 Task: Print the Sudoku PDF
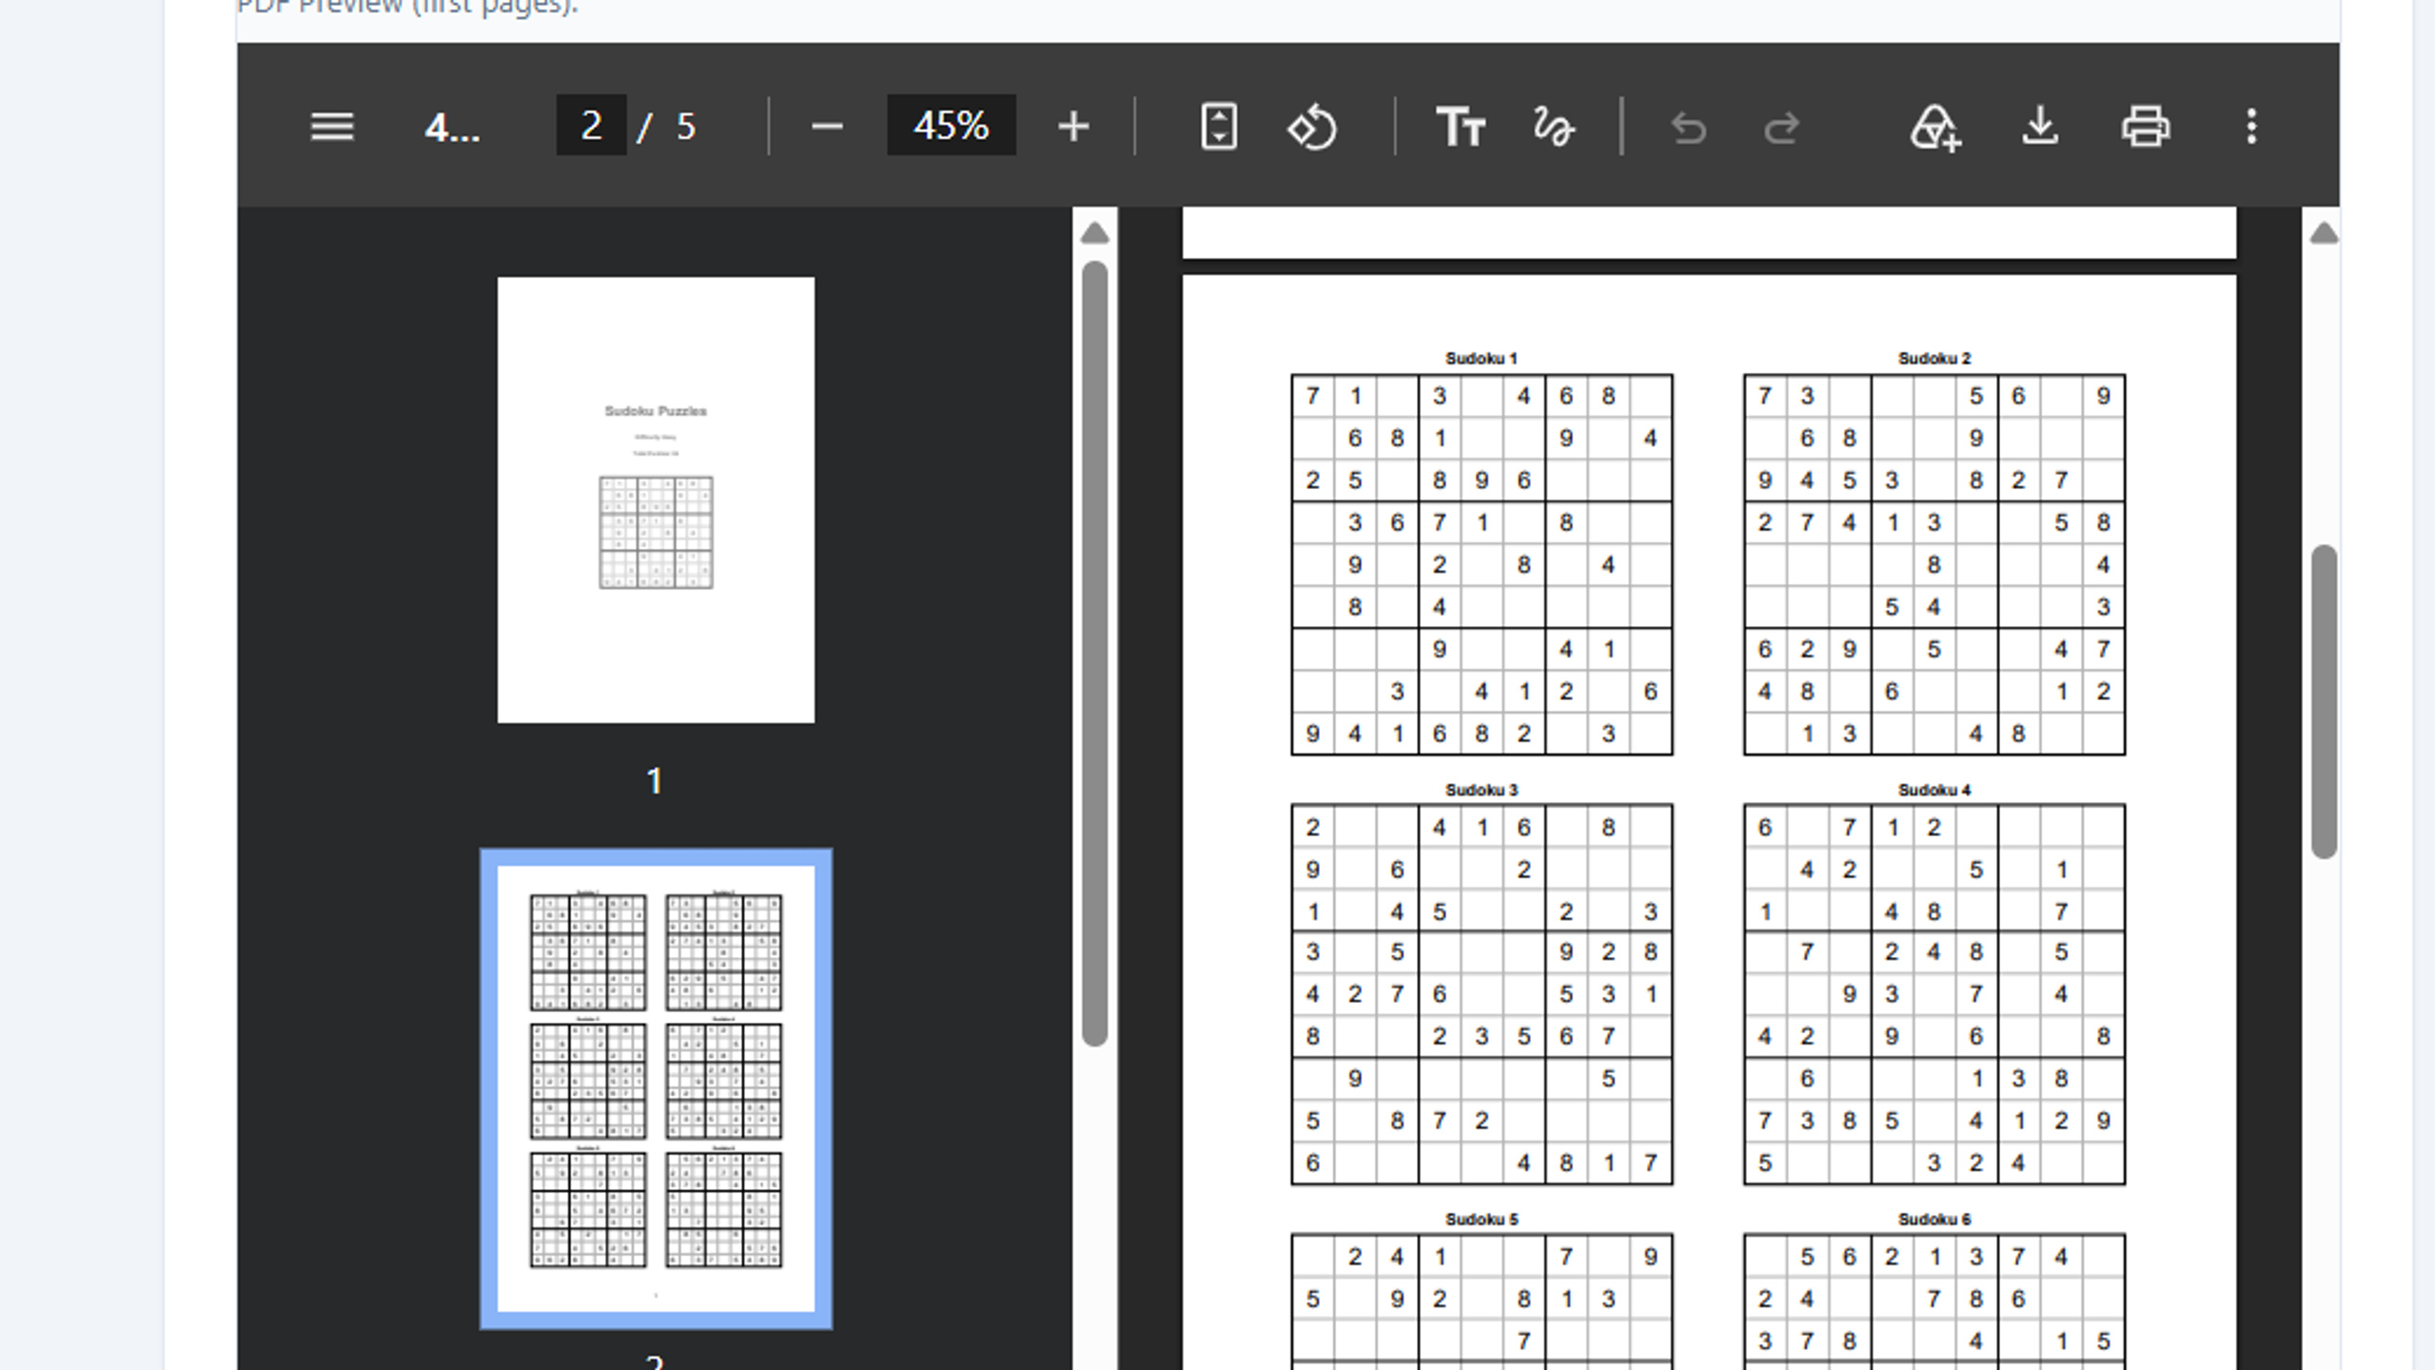[2146, 127]
